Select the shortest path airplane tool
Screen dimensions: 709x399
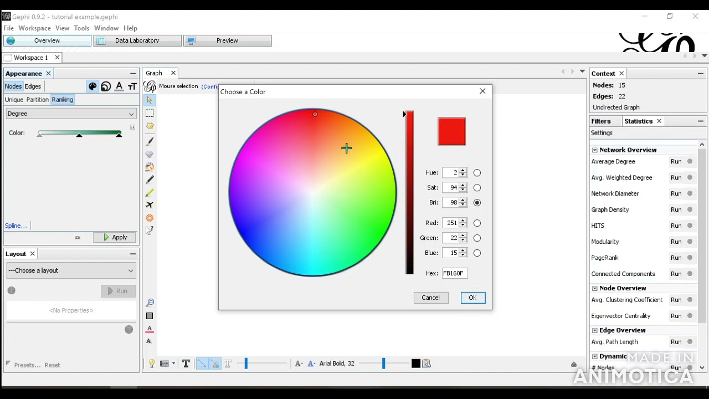150,205
